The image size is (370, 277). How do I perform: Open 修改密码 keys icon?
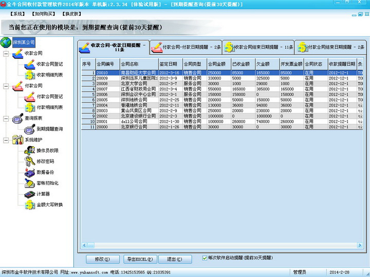(29, 161)
